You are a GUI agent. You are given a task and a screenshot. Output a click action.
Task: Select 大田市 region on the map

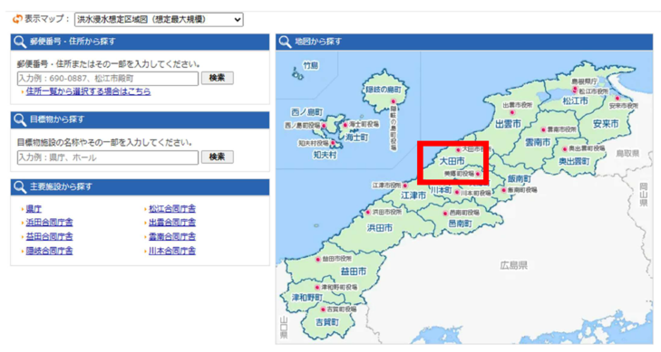[x=452, y=161]
